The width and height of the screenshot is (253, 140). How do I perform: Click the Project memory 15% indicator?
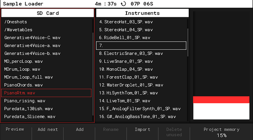click(221, 132)
